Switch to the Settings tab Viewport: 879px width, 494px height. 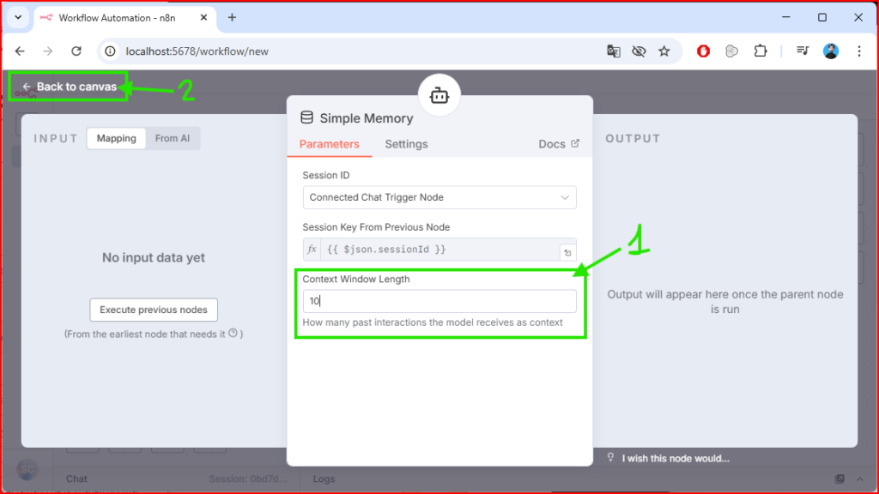pyautogui.click(x=406, y=144)
